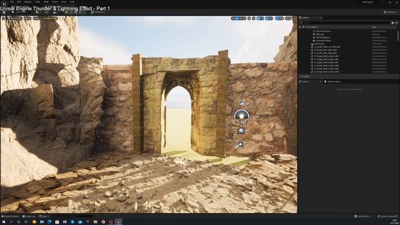400x225 pixels.
Task: Open the Help menu
Action: [72, 2]
